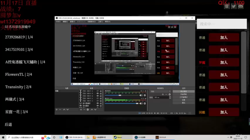
Task: Click the 退出 exit button in OBS controls
Action: pyautogui.click(x=183, y=103)
